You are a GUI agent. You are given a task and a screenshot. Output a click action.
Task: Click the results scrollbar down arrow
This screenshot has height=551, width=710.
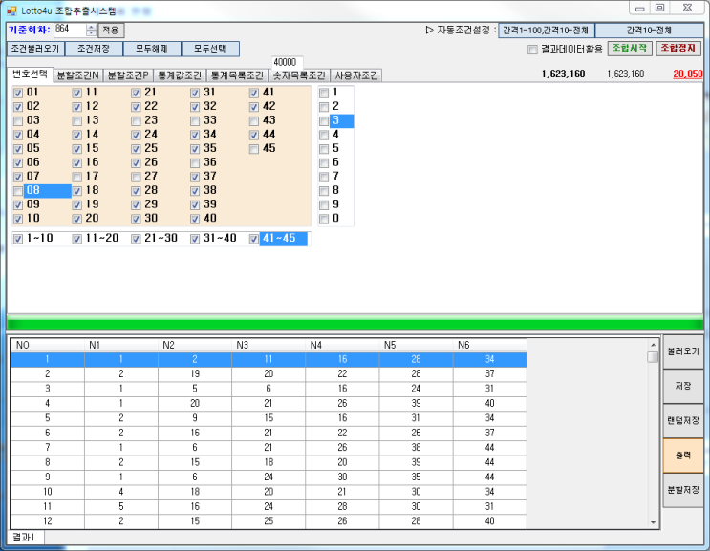[x=653, y=522]
